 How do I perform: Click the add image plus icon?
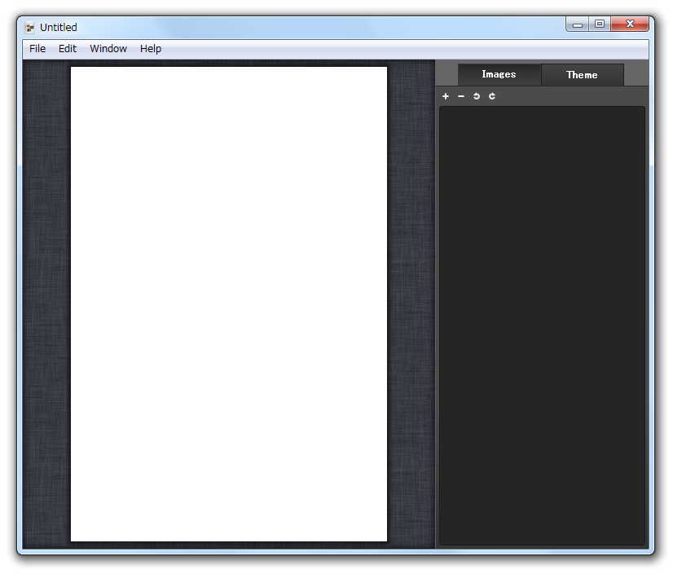pyautogui.click(x=446, y=96)
